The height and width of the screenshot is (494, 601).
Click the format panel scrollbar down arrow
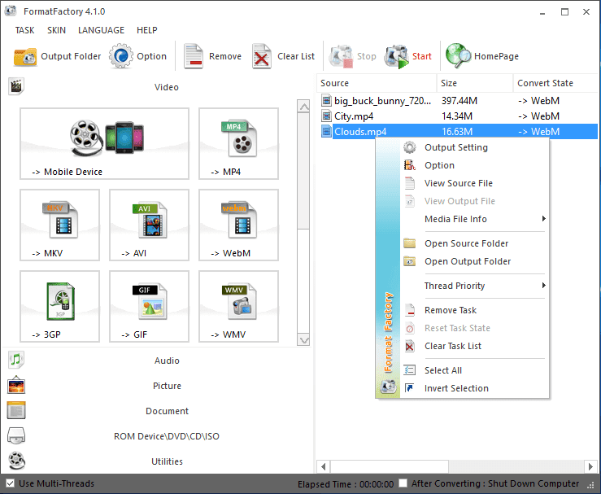tap(303, 340)
